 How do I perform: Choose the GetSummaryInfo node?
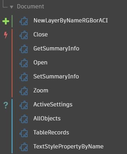(x=56, y=49)
